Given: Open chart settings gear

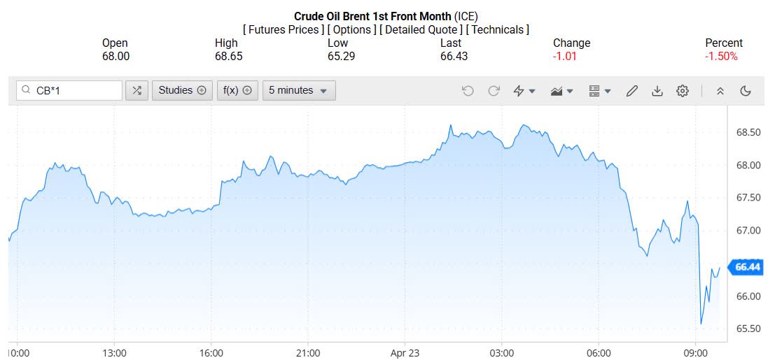Looking at the screenshot, I should pos(683,91).
